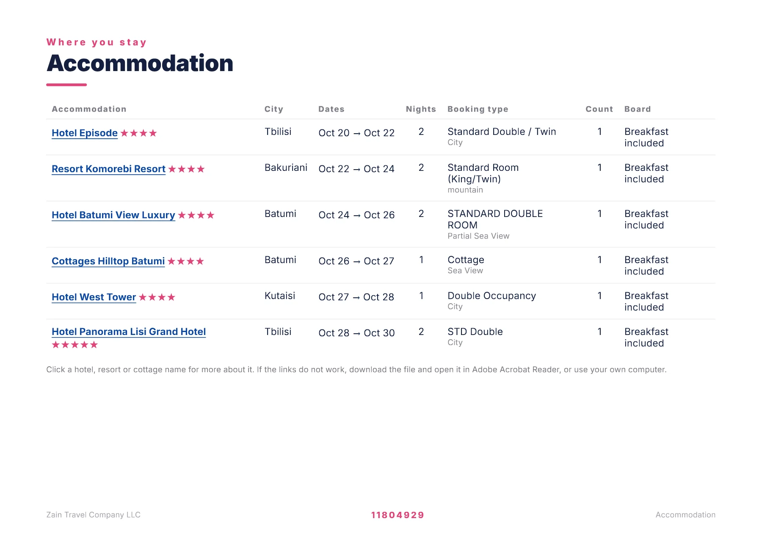Viewport: 762px width, 538px height.
Task: Click booking number 11804929 in the footer
Action: (x=398, y=515)
